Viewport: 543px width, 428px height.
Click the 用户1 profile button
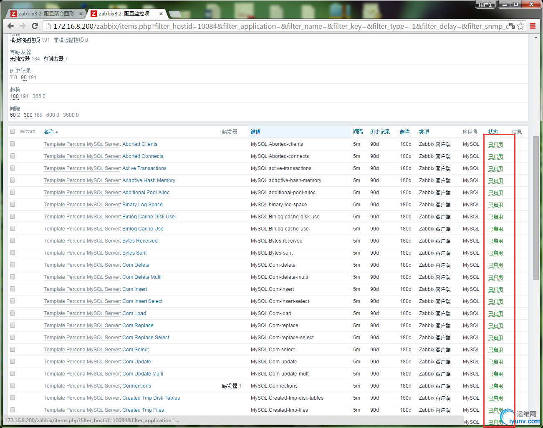[x=486, y=5]
